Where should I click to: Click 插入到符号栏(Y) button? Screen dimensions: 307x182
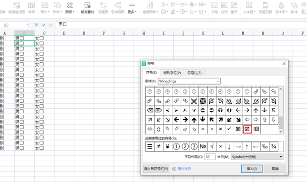156,169
